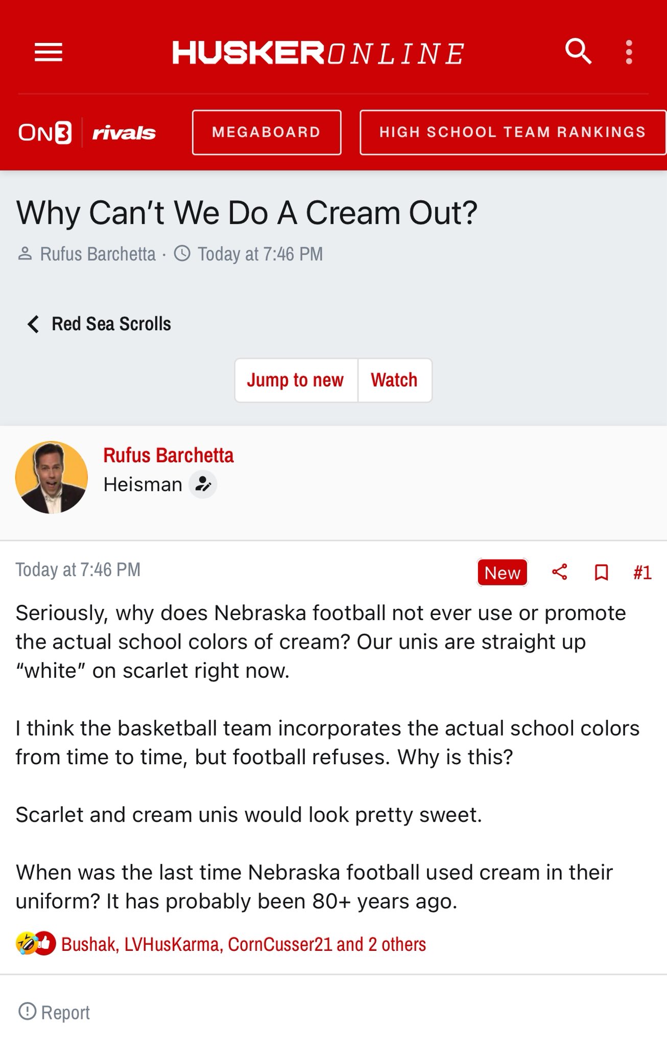Open the post #1 permalink
The height and width of the screenshot is (1047, 667).
click(x=642, y=573)
